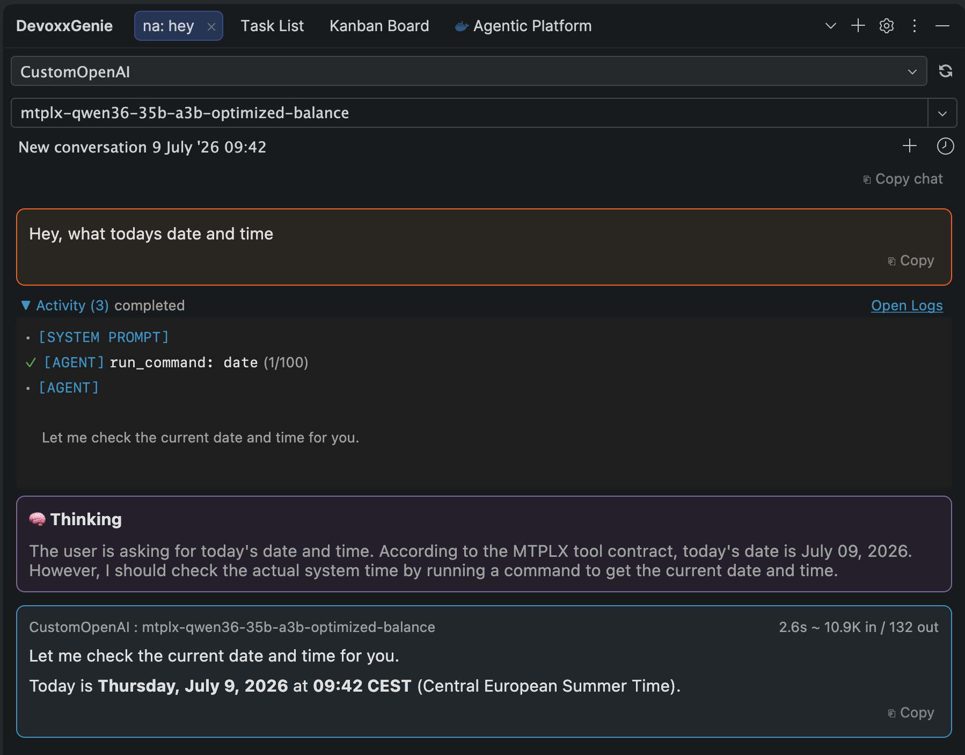
Task: Click the [SYSTEM PROMPT] activity entry
Action: coord(104,337)
